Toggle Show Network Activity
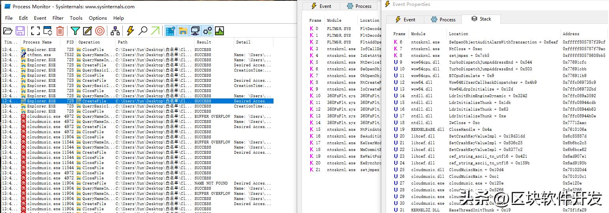This screenshot has width=609, height=213. pyautogui.click(x=195, y=31)
